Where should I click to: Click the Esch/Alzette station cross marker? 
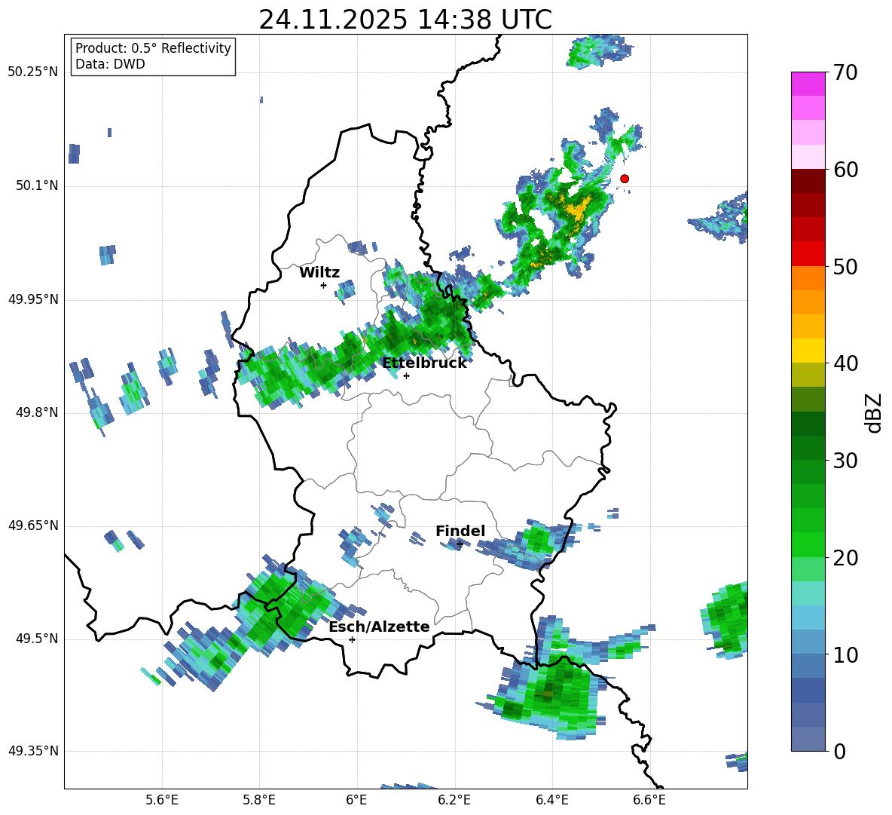point(352,639)
